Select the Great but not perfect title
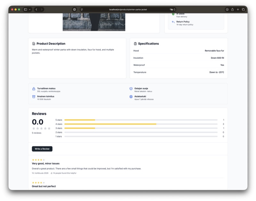Image resolution: width=256 pixels, height=201 pixels. [x=44, y=186]
